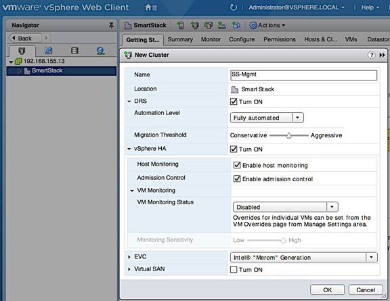Click the Aggressive label by threshold slider
The width and height of the screenshot is (390, 301).
coord(326,135)
